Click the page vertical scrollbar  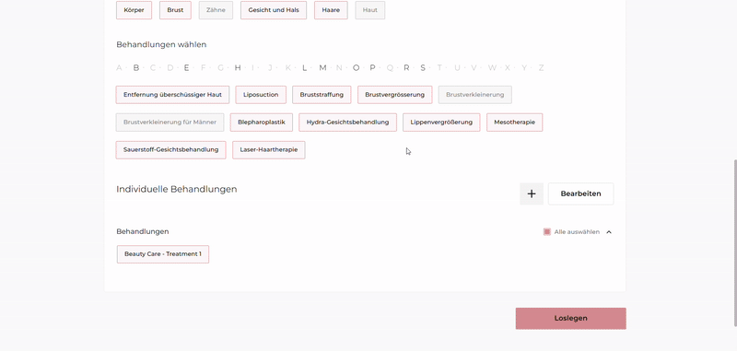click(x=734, y=242)
